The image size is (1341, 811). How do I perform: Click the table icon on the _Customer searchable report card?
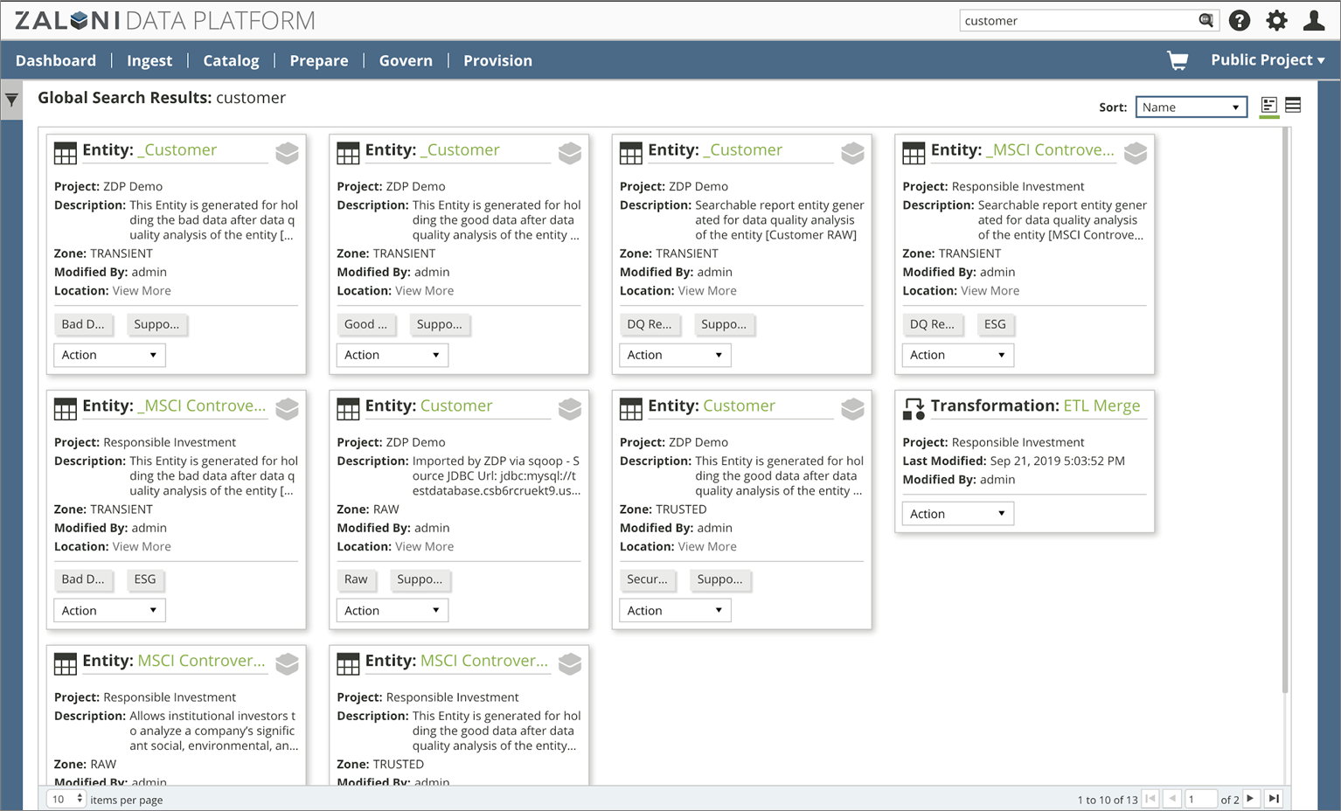click(631, 153)
